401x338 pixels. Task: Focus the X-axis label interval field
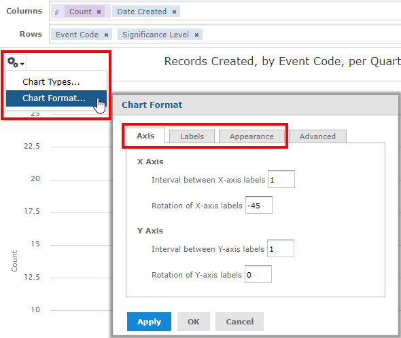[x=281, y=179]
